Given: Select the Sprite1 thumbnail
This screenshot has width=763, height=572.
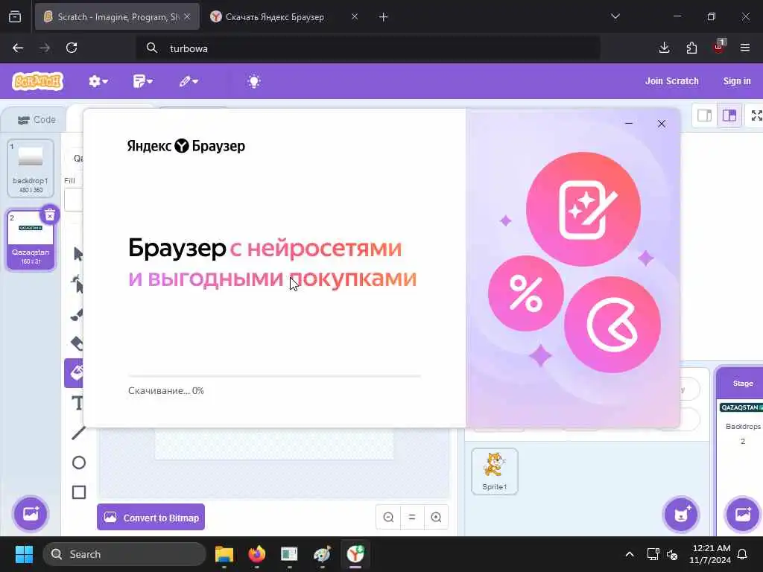Looking at the screenshot, I should tap(495, 471).
